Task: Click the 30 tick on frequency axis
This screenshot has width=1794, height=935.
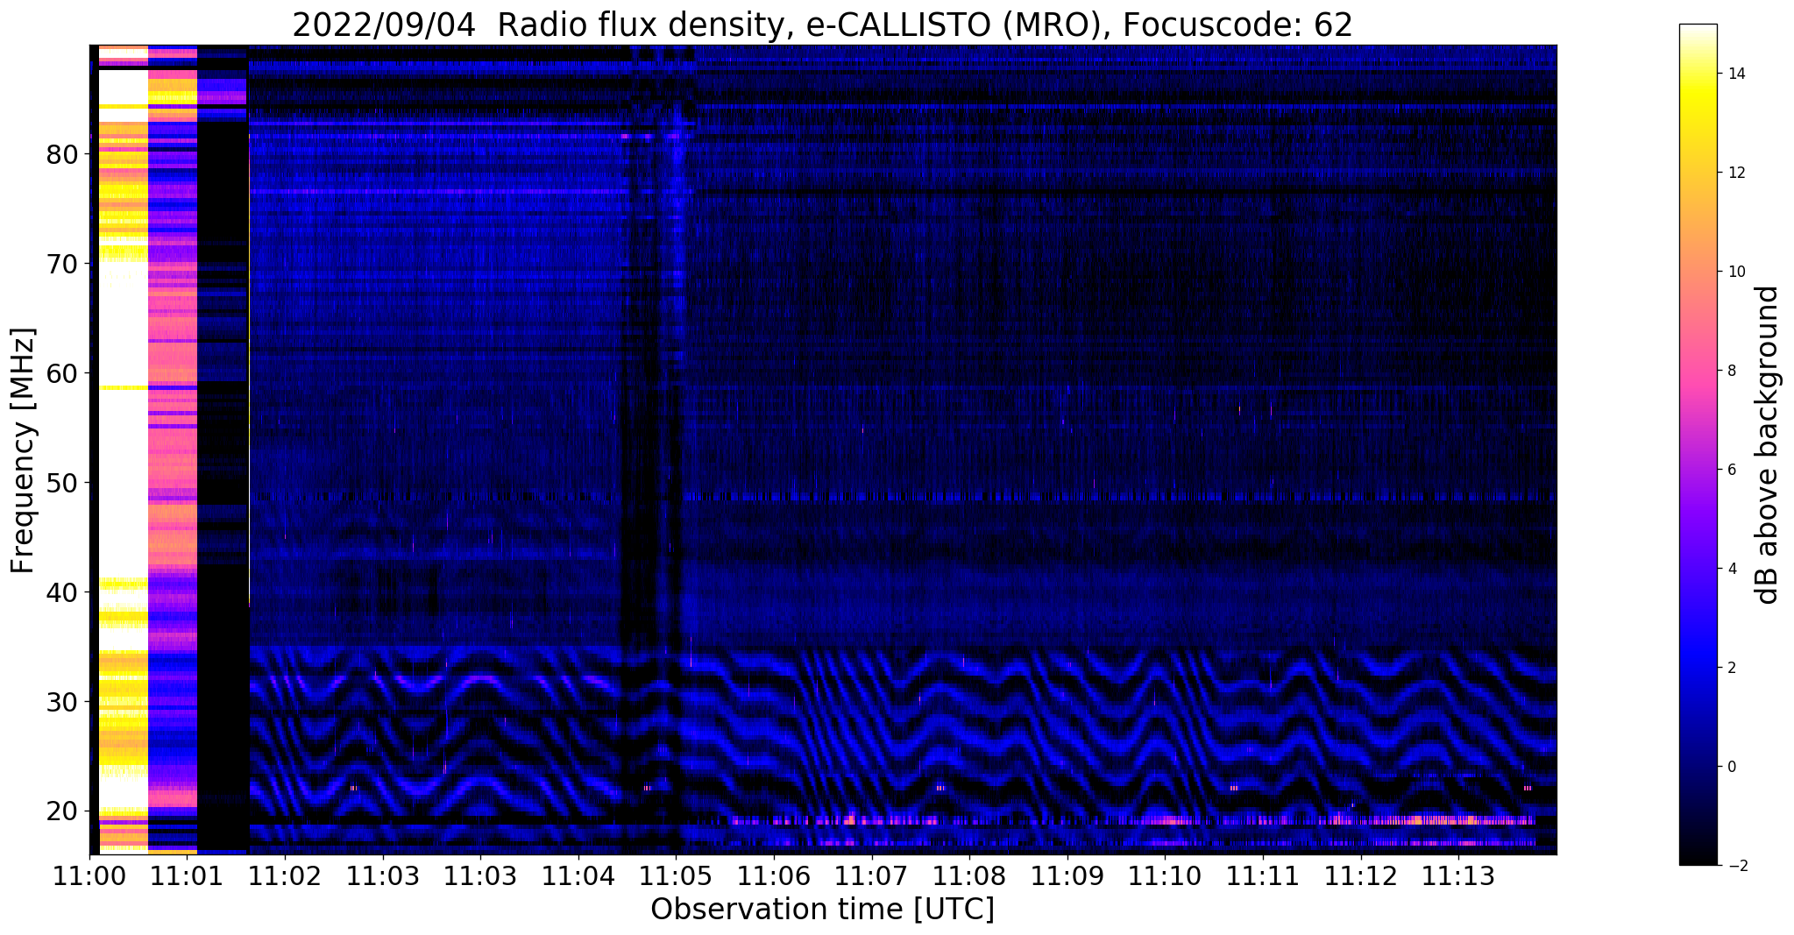Action: pyautogui.click(x=63, y=702)
